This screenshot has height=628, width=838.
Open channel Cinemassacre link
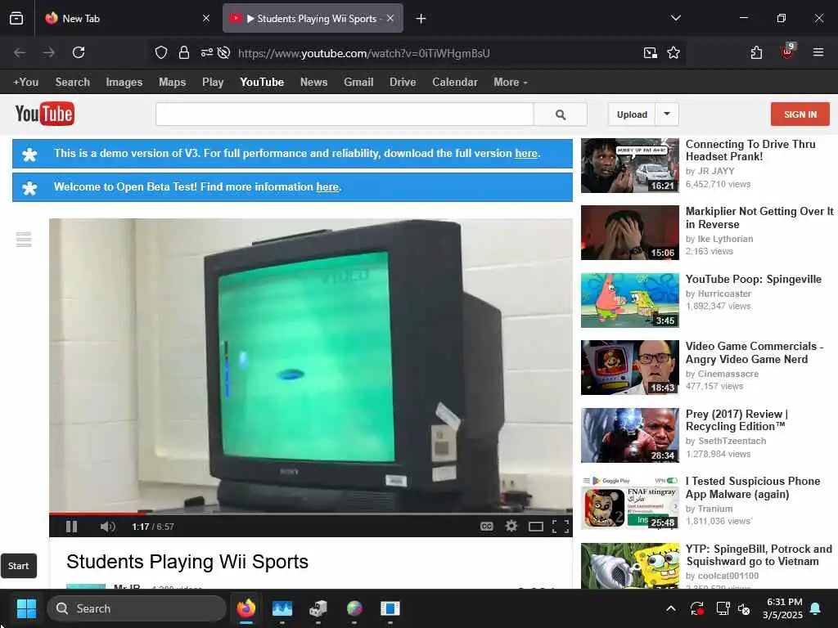point(728,374)
